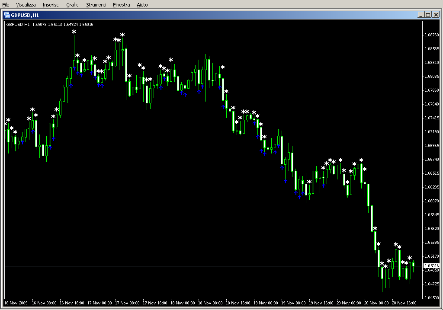This screenshot has width=443, height=310.
Task: Click the OHLC text GBPUSD,H1 1.65078
Action: point(26,25)
